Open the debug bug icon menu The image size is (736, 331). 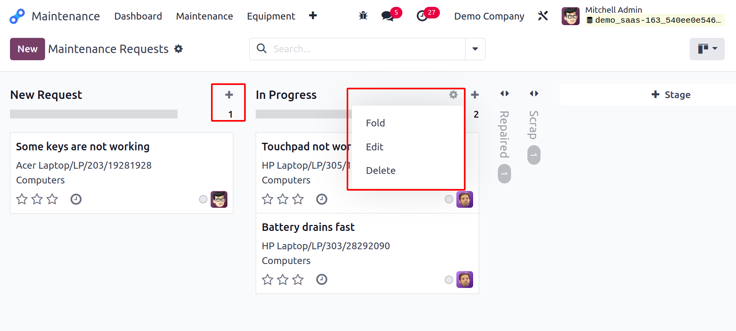pyautogui.click(x=363, y=16)
